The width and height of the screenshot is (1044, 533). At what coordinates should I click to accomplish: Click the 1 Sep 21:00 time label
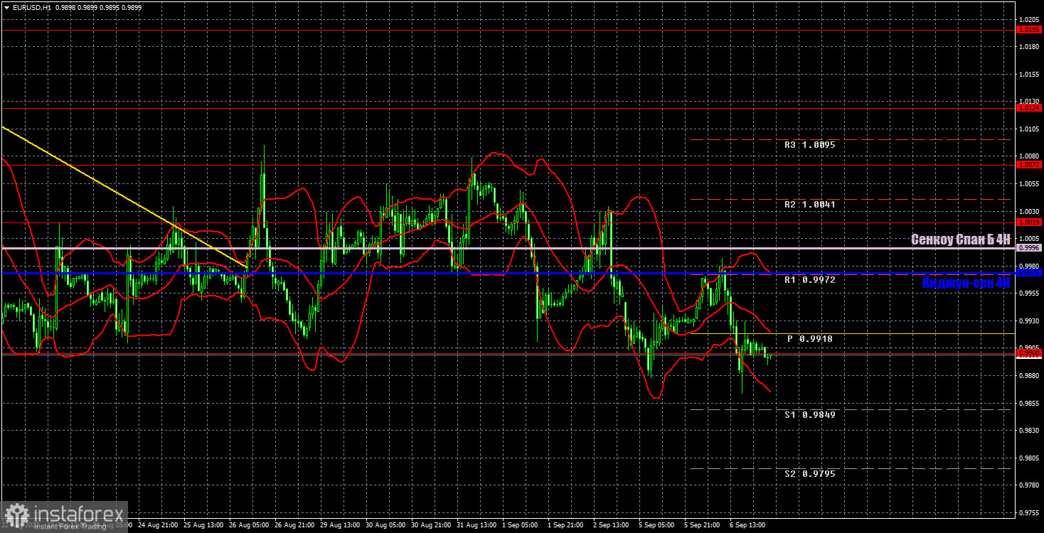click(x=567, y=525)
